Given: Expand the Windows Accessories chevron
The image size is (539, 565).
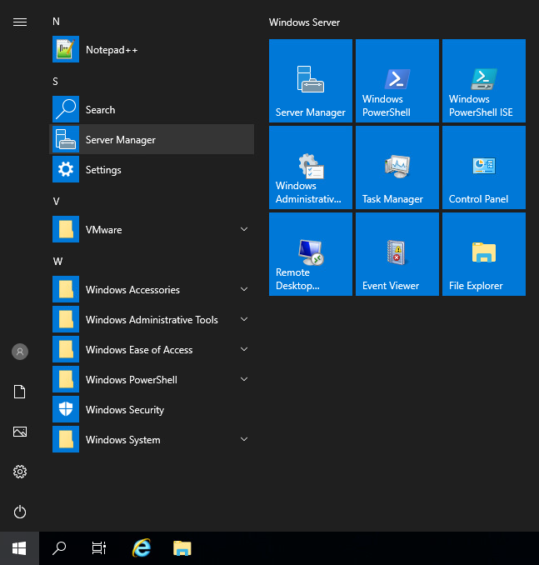Looking at the screenshot, I should [244, 289].
